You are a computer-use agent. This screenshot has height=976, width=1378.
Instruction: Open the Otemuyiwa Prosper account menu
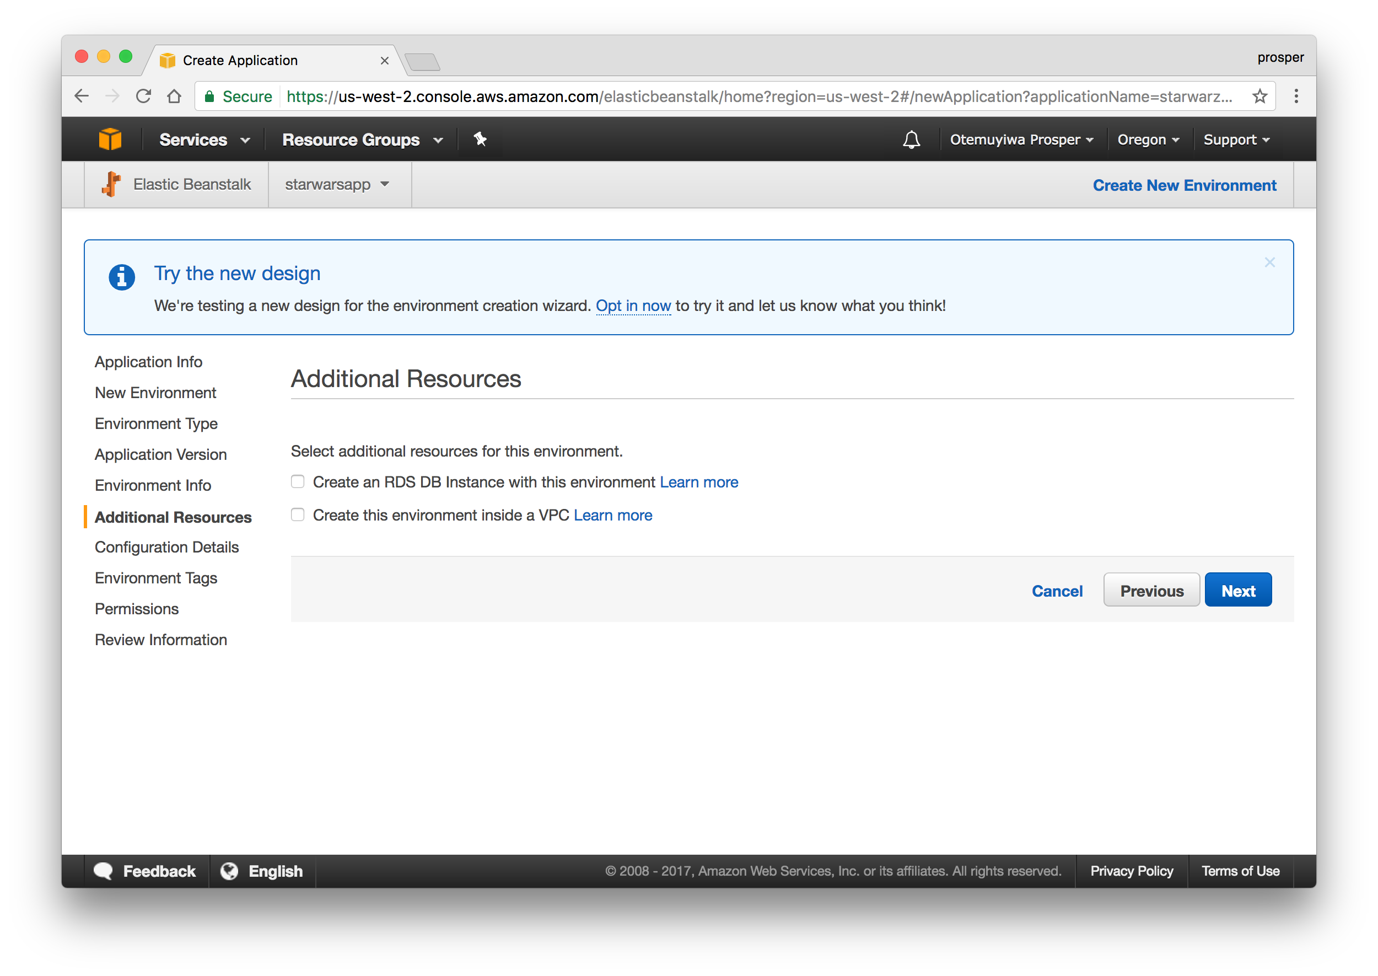pos(1021,140)
